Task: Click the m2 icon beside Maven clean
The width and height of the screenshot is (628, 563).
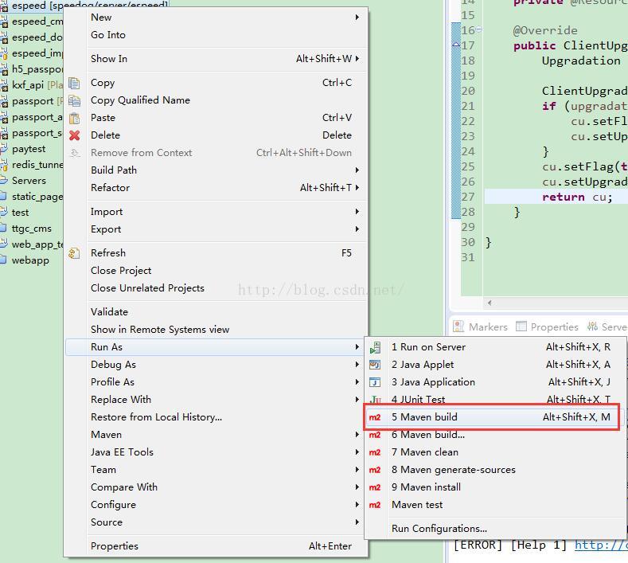Action: 374,452
